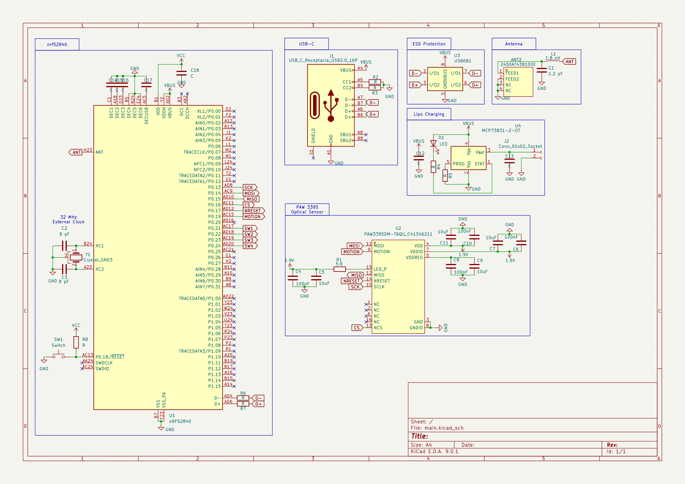Screen dimensions: 685x484
Task: Click the '32 MHz External Clock' note
Action: point(68,219)
